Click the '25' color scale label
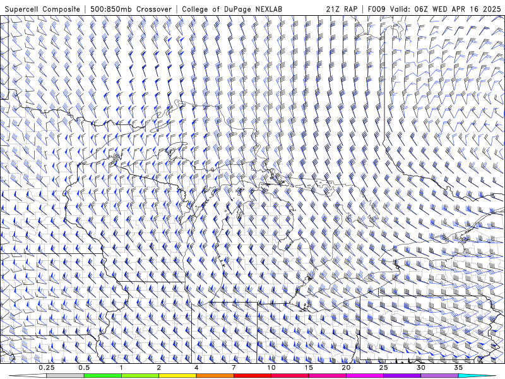 pos(384,368)
